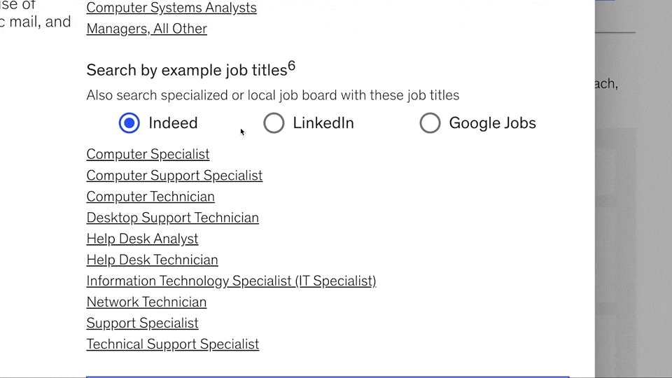
Task: Click footnote 6 superscript beside job titles heading
Action: click(x=291, y=66)
